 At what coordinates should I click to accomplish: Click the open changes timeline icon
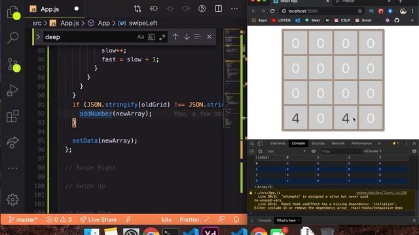202,8
